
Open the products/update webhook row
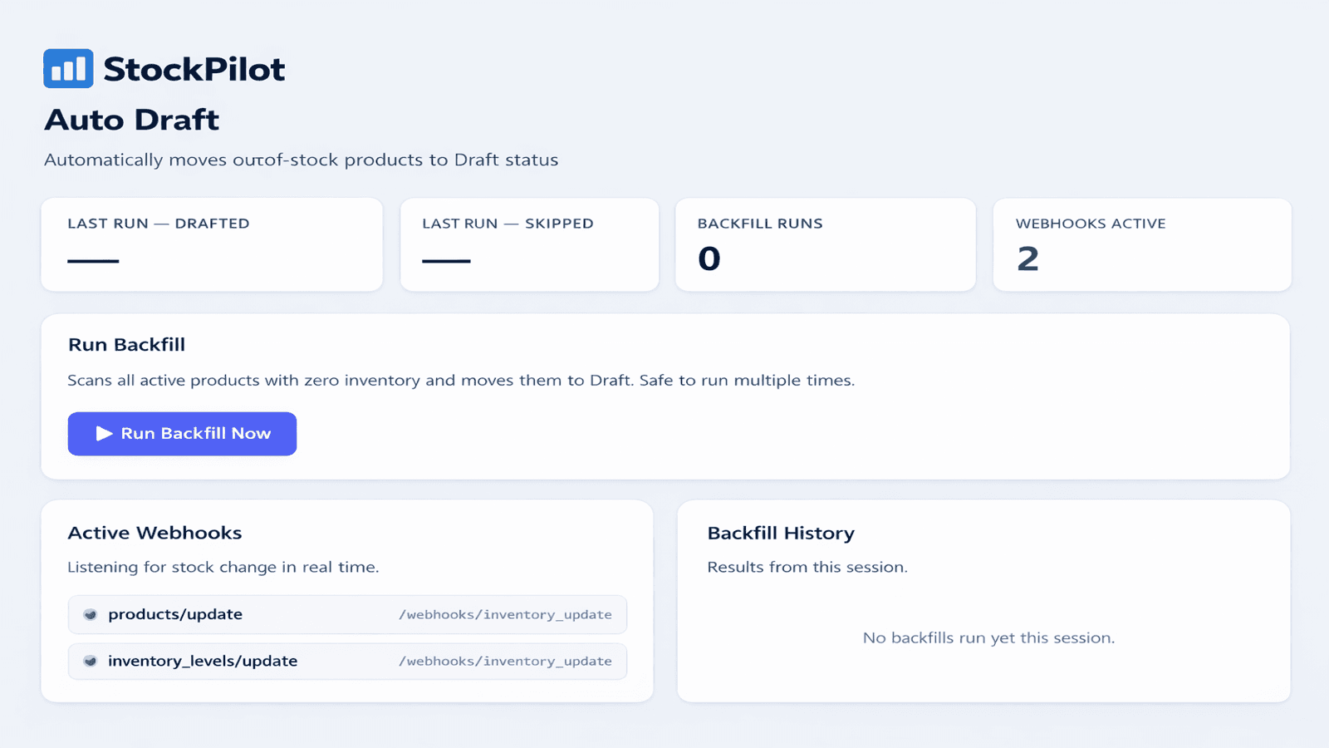(x=347, y=615)
